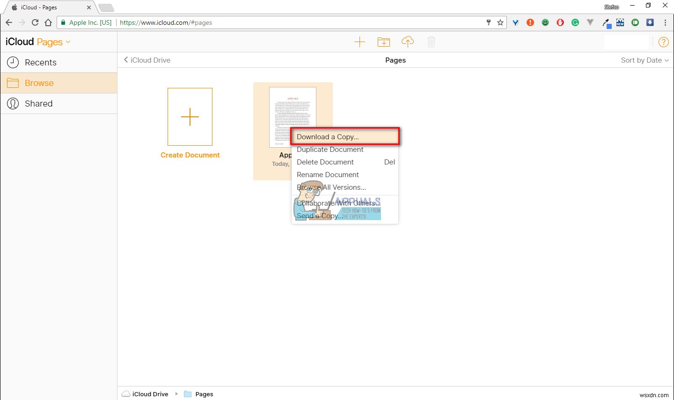Go back to iCloud Drive from Pages folder
The image size is (674, 400).
(x=147, y=60)
